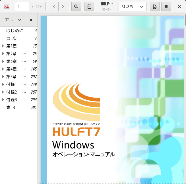Jump to 第4章 label in outline
Screen dimensions: 186x184
click(11, 69)
